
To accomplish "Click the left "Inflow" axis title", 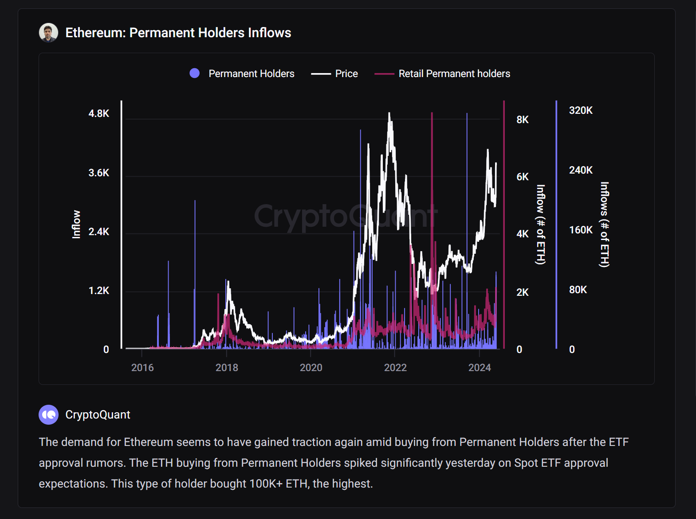I will (76, 225).
